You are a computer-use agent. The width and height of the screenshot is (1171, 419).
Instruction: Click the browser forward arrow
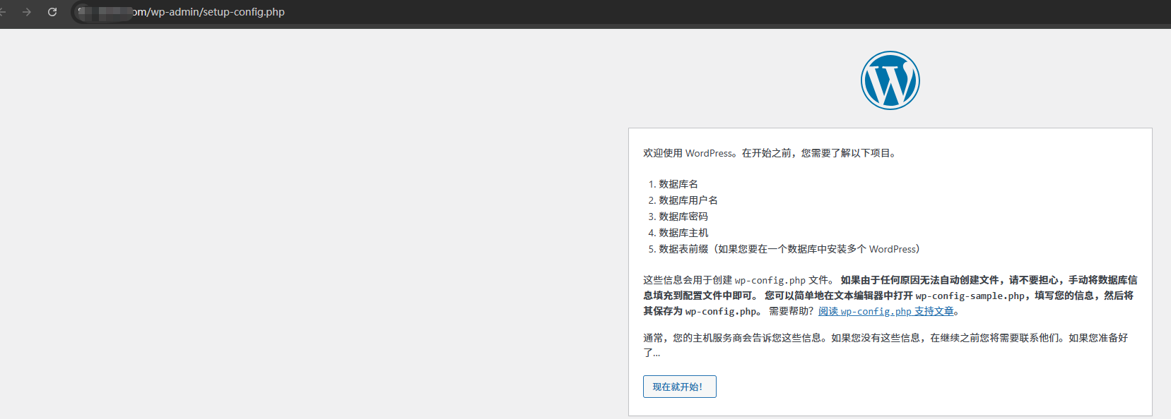pos(27,12)
